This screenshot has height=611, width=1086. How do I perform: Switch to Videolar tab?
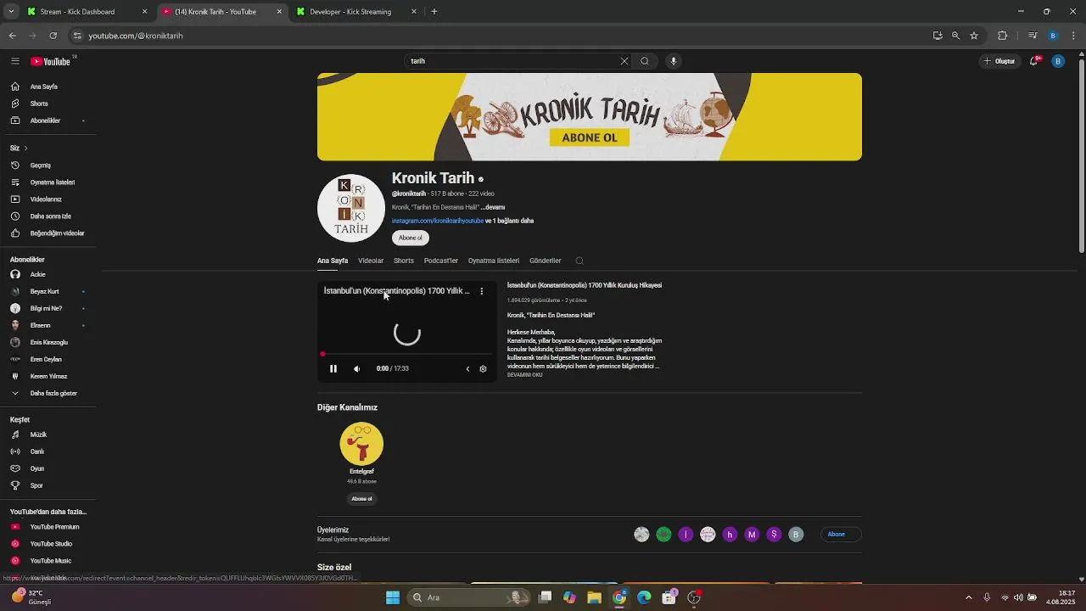point(371,261)
